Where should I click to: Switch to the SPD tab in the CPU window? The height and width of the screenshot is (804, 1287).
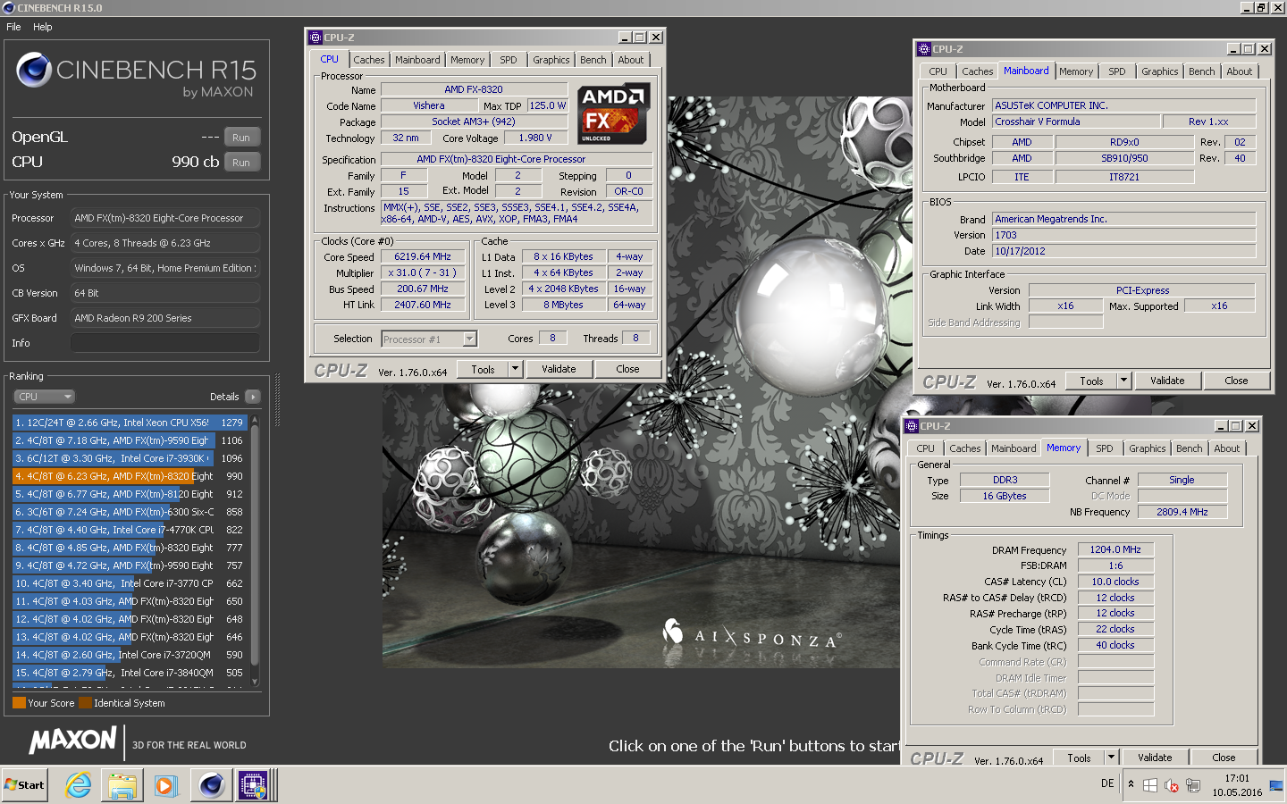[509, 60]
